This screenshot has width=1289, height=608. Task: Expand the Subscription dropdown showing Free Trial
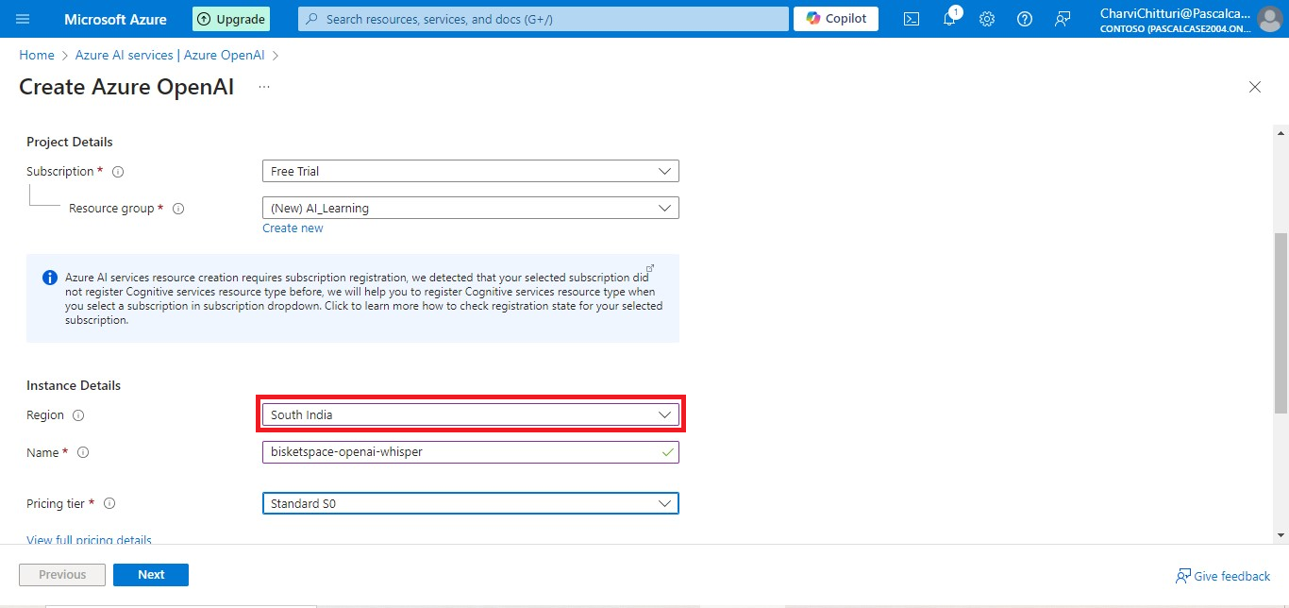[x=470, y=172]
